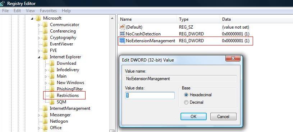
Task: Select the InternetManagement folder icon
Action: (x=45, y=108)
